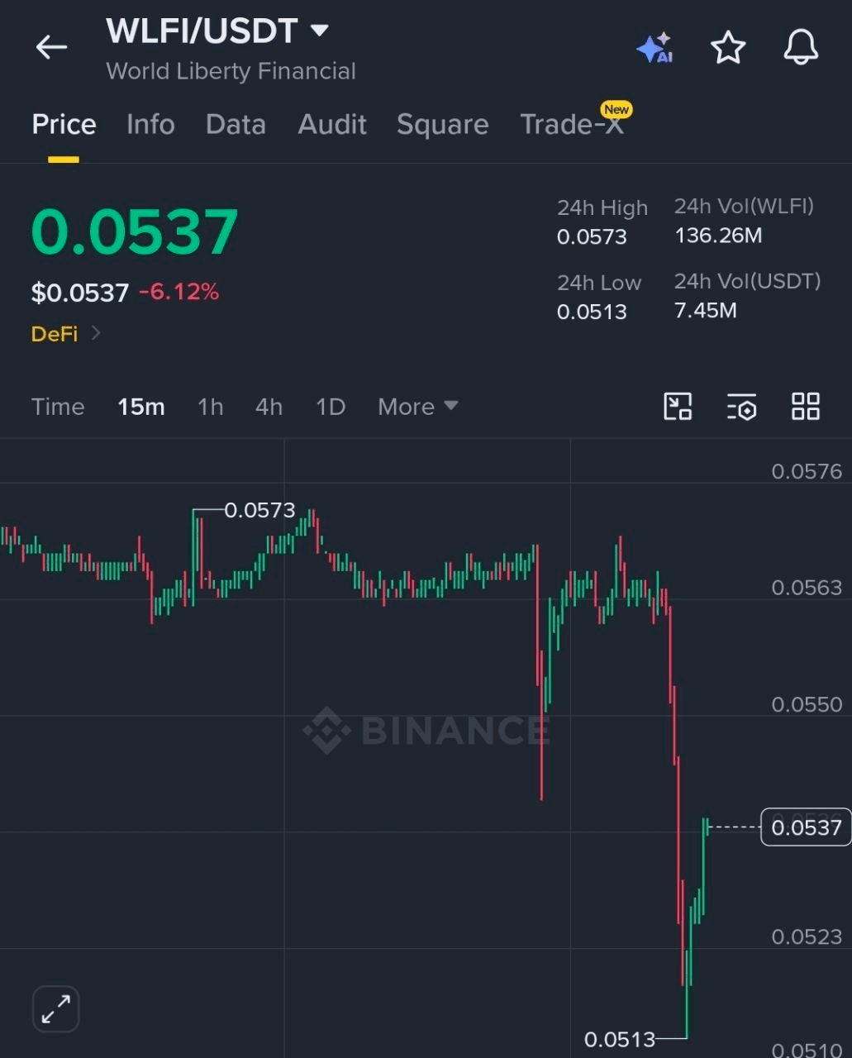Open the Trade-X tab
Viewport: 852px width, 1058px height.
[572, 125]
